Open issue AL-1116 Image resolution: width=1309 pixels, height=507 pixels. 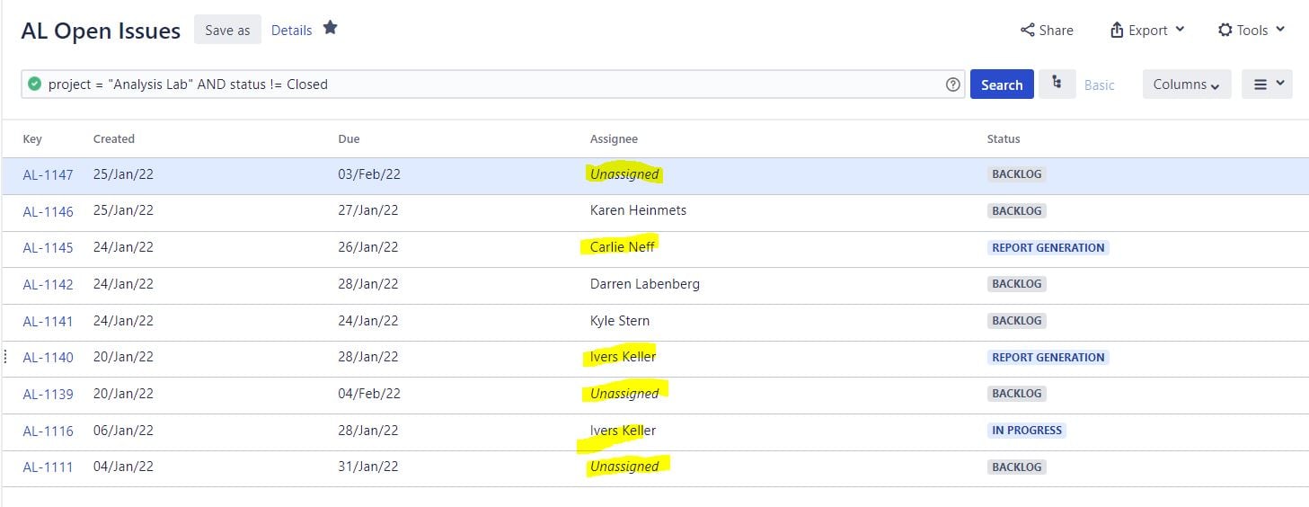click(x=48, y=431)
